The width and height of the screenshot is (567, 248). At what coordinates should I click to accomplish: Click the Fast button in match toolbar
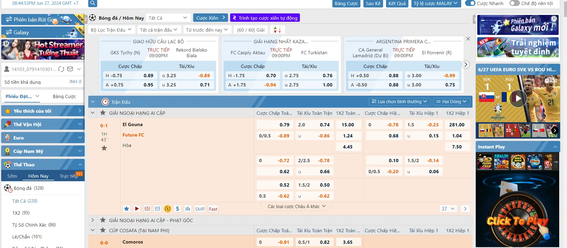(x=213, y=209)
